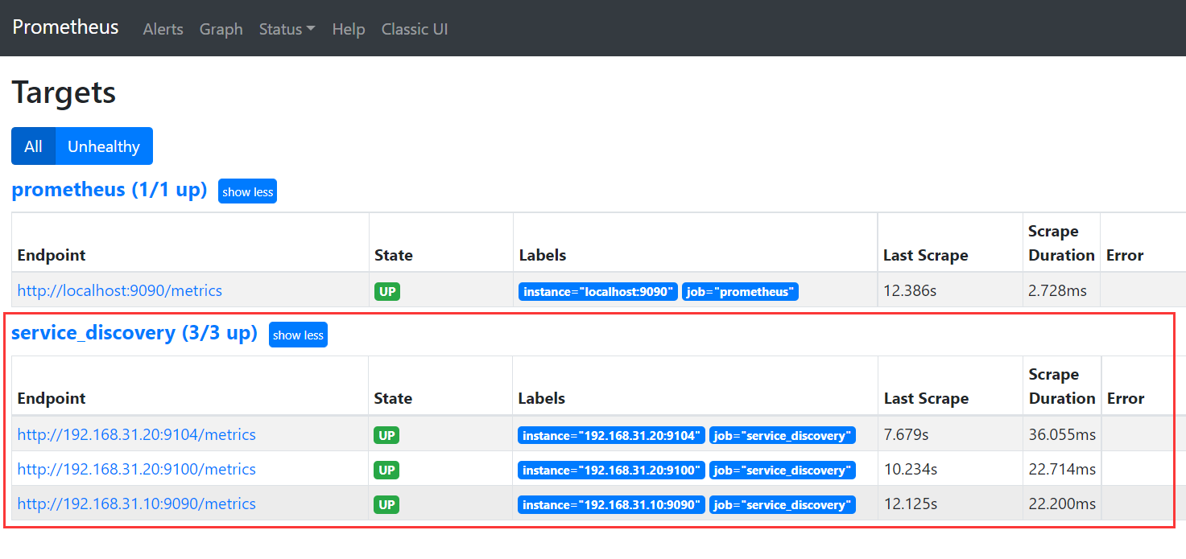Click the 2.728ms scrape duration value
Viewport: 1186px width, 559px height.
(x=1058, y=291)
